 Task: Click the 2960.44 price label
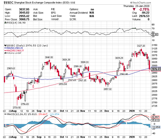tap(124, 74)
